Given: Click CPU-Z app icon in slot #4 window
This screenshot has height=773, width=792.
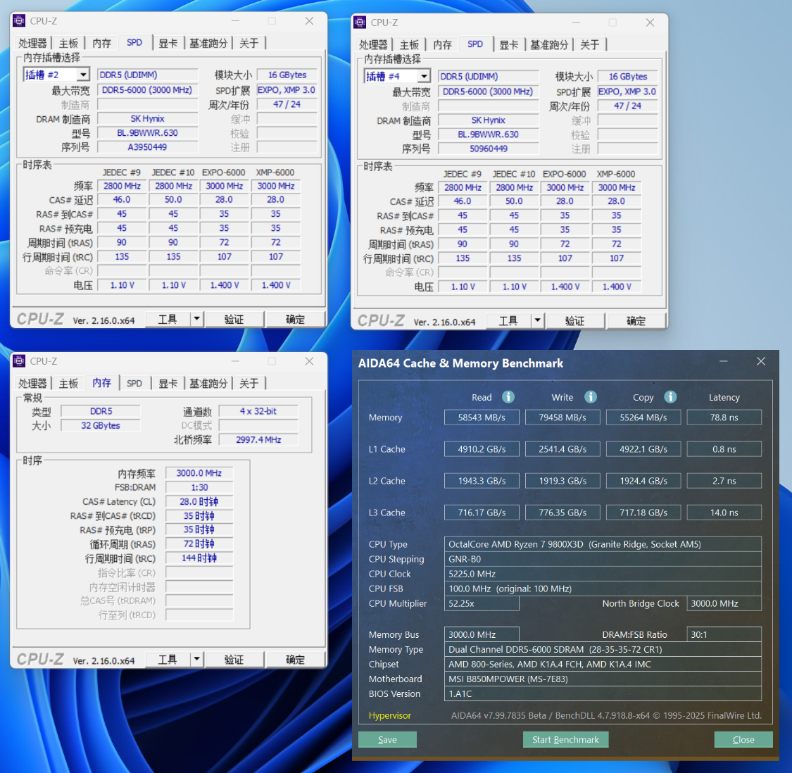Looking at the screenshot, I should tap(360, 23).
